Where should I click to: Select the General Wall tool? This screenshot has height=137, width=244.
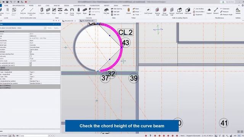pos(172,12)
